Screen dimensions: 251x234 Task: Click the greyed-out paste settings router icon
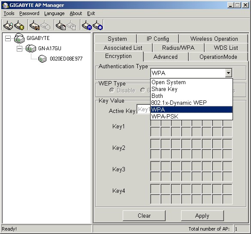(72, 25)
